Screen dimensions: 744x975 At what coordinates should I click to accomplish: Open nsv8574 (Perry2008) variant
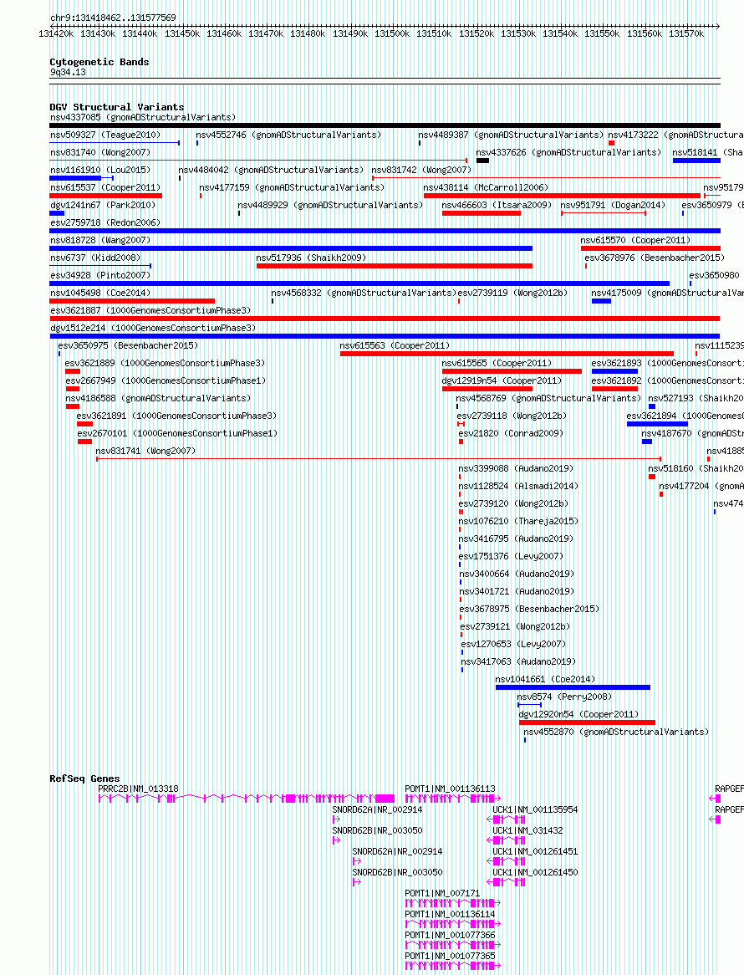[x=564, y=697]
